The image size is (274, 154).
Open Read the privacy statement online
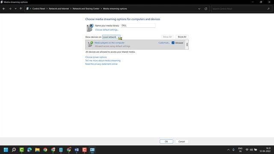click(101, 64)
